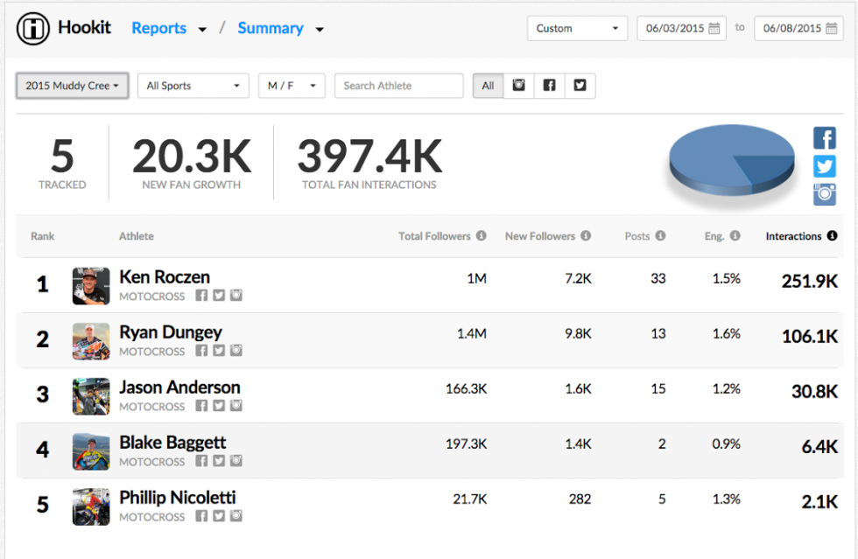
Task: Click the Search Athlete input field
Action: [398, 86]
